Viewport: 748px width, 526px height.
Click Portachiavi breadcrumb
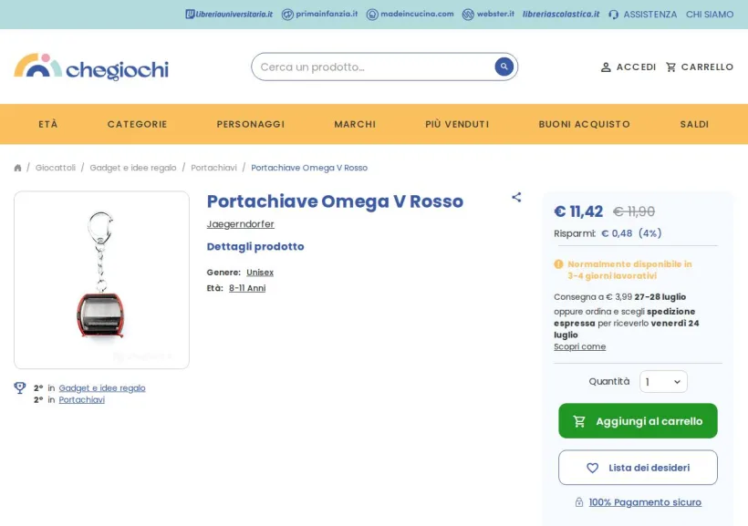point(213,168)
